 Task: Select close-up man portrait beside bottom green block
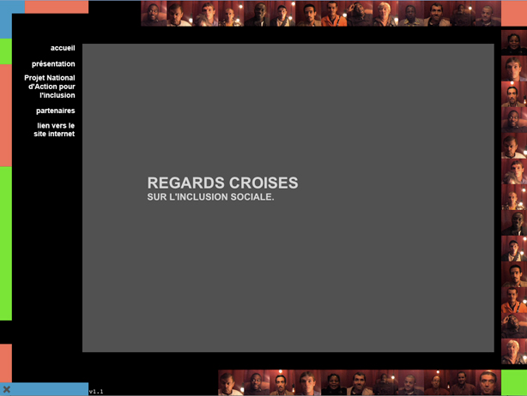[x=488, y=382]
